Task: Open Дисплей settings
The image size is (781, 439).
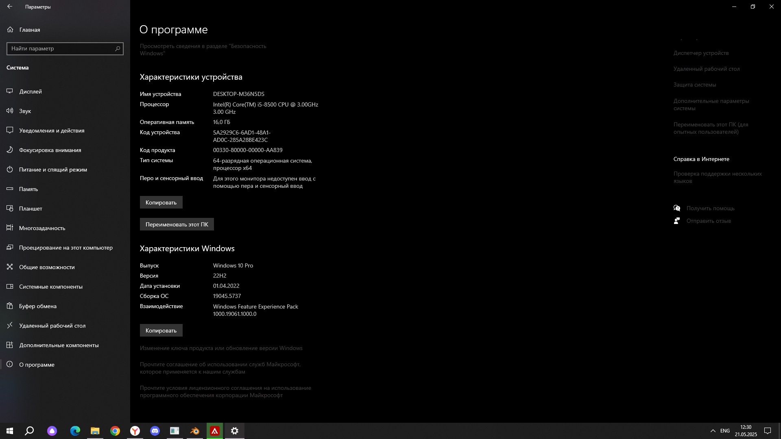Action: tap(65, 91)
